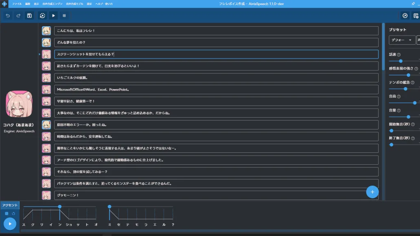Screen dimensions: 420x236
Task: Click the dice icon under アクセント
Action: click(7, 213)
